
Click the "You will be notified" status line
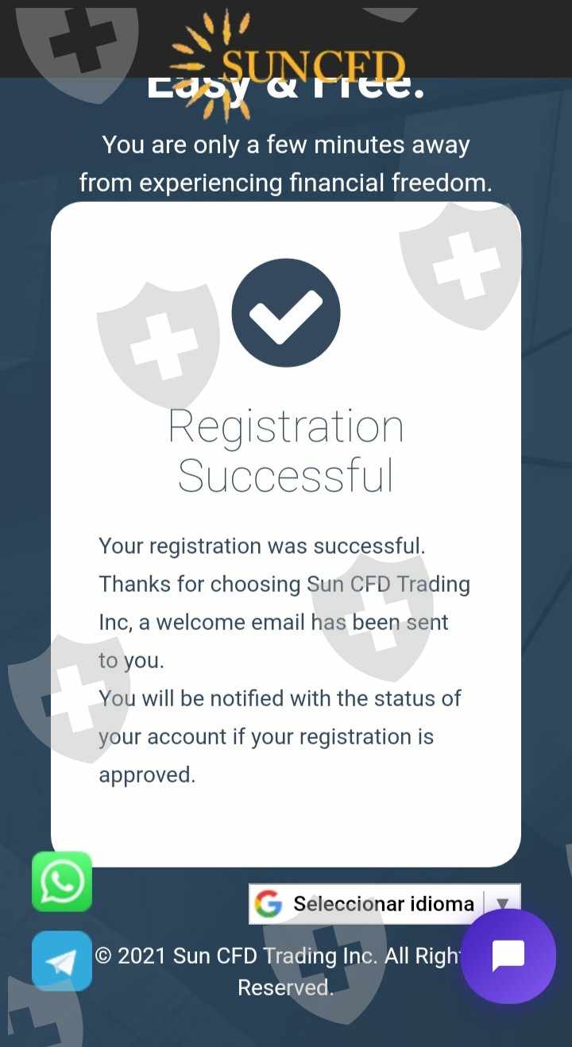(x=280, y=699)
